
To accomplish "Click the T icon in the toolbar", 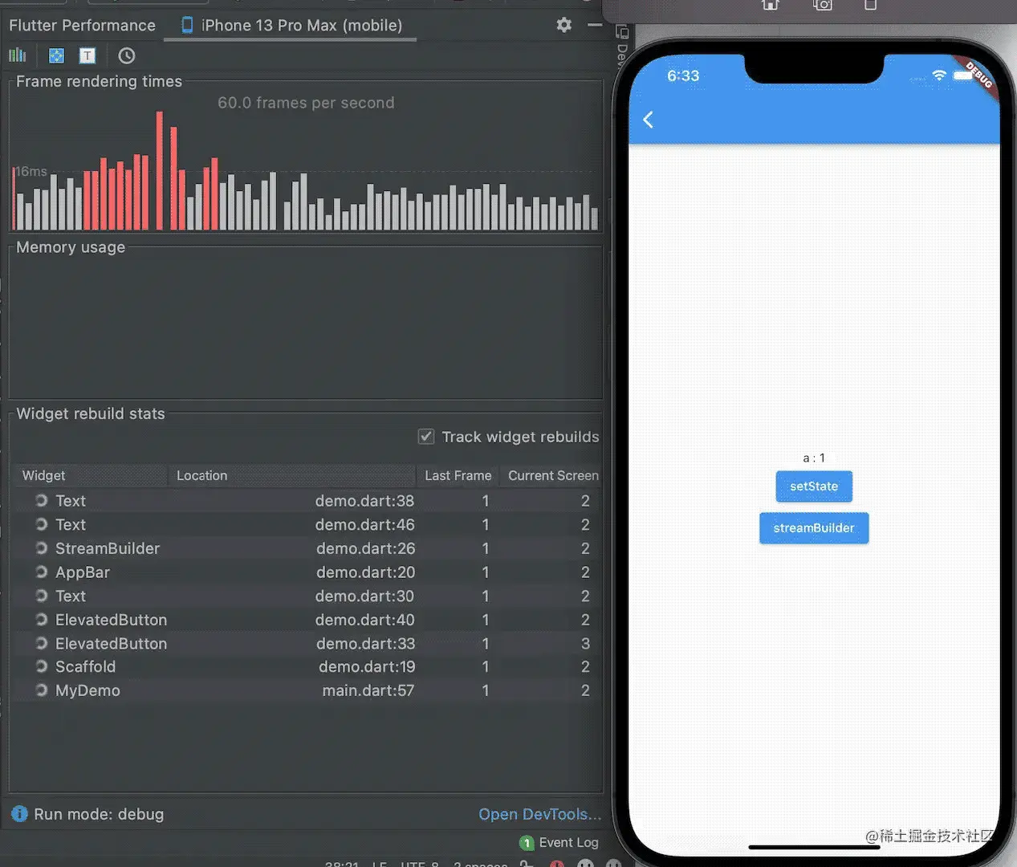I will click(87, 55).
